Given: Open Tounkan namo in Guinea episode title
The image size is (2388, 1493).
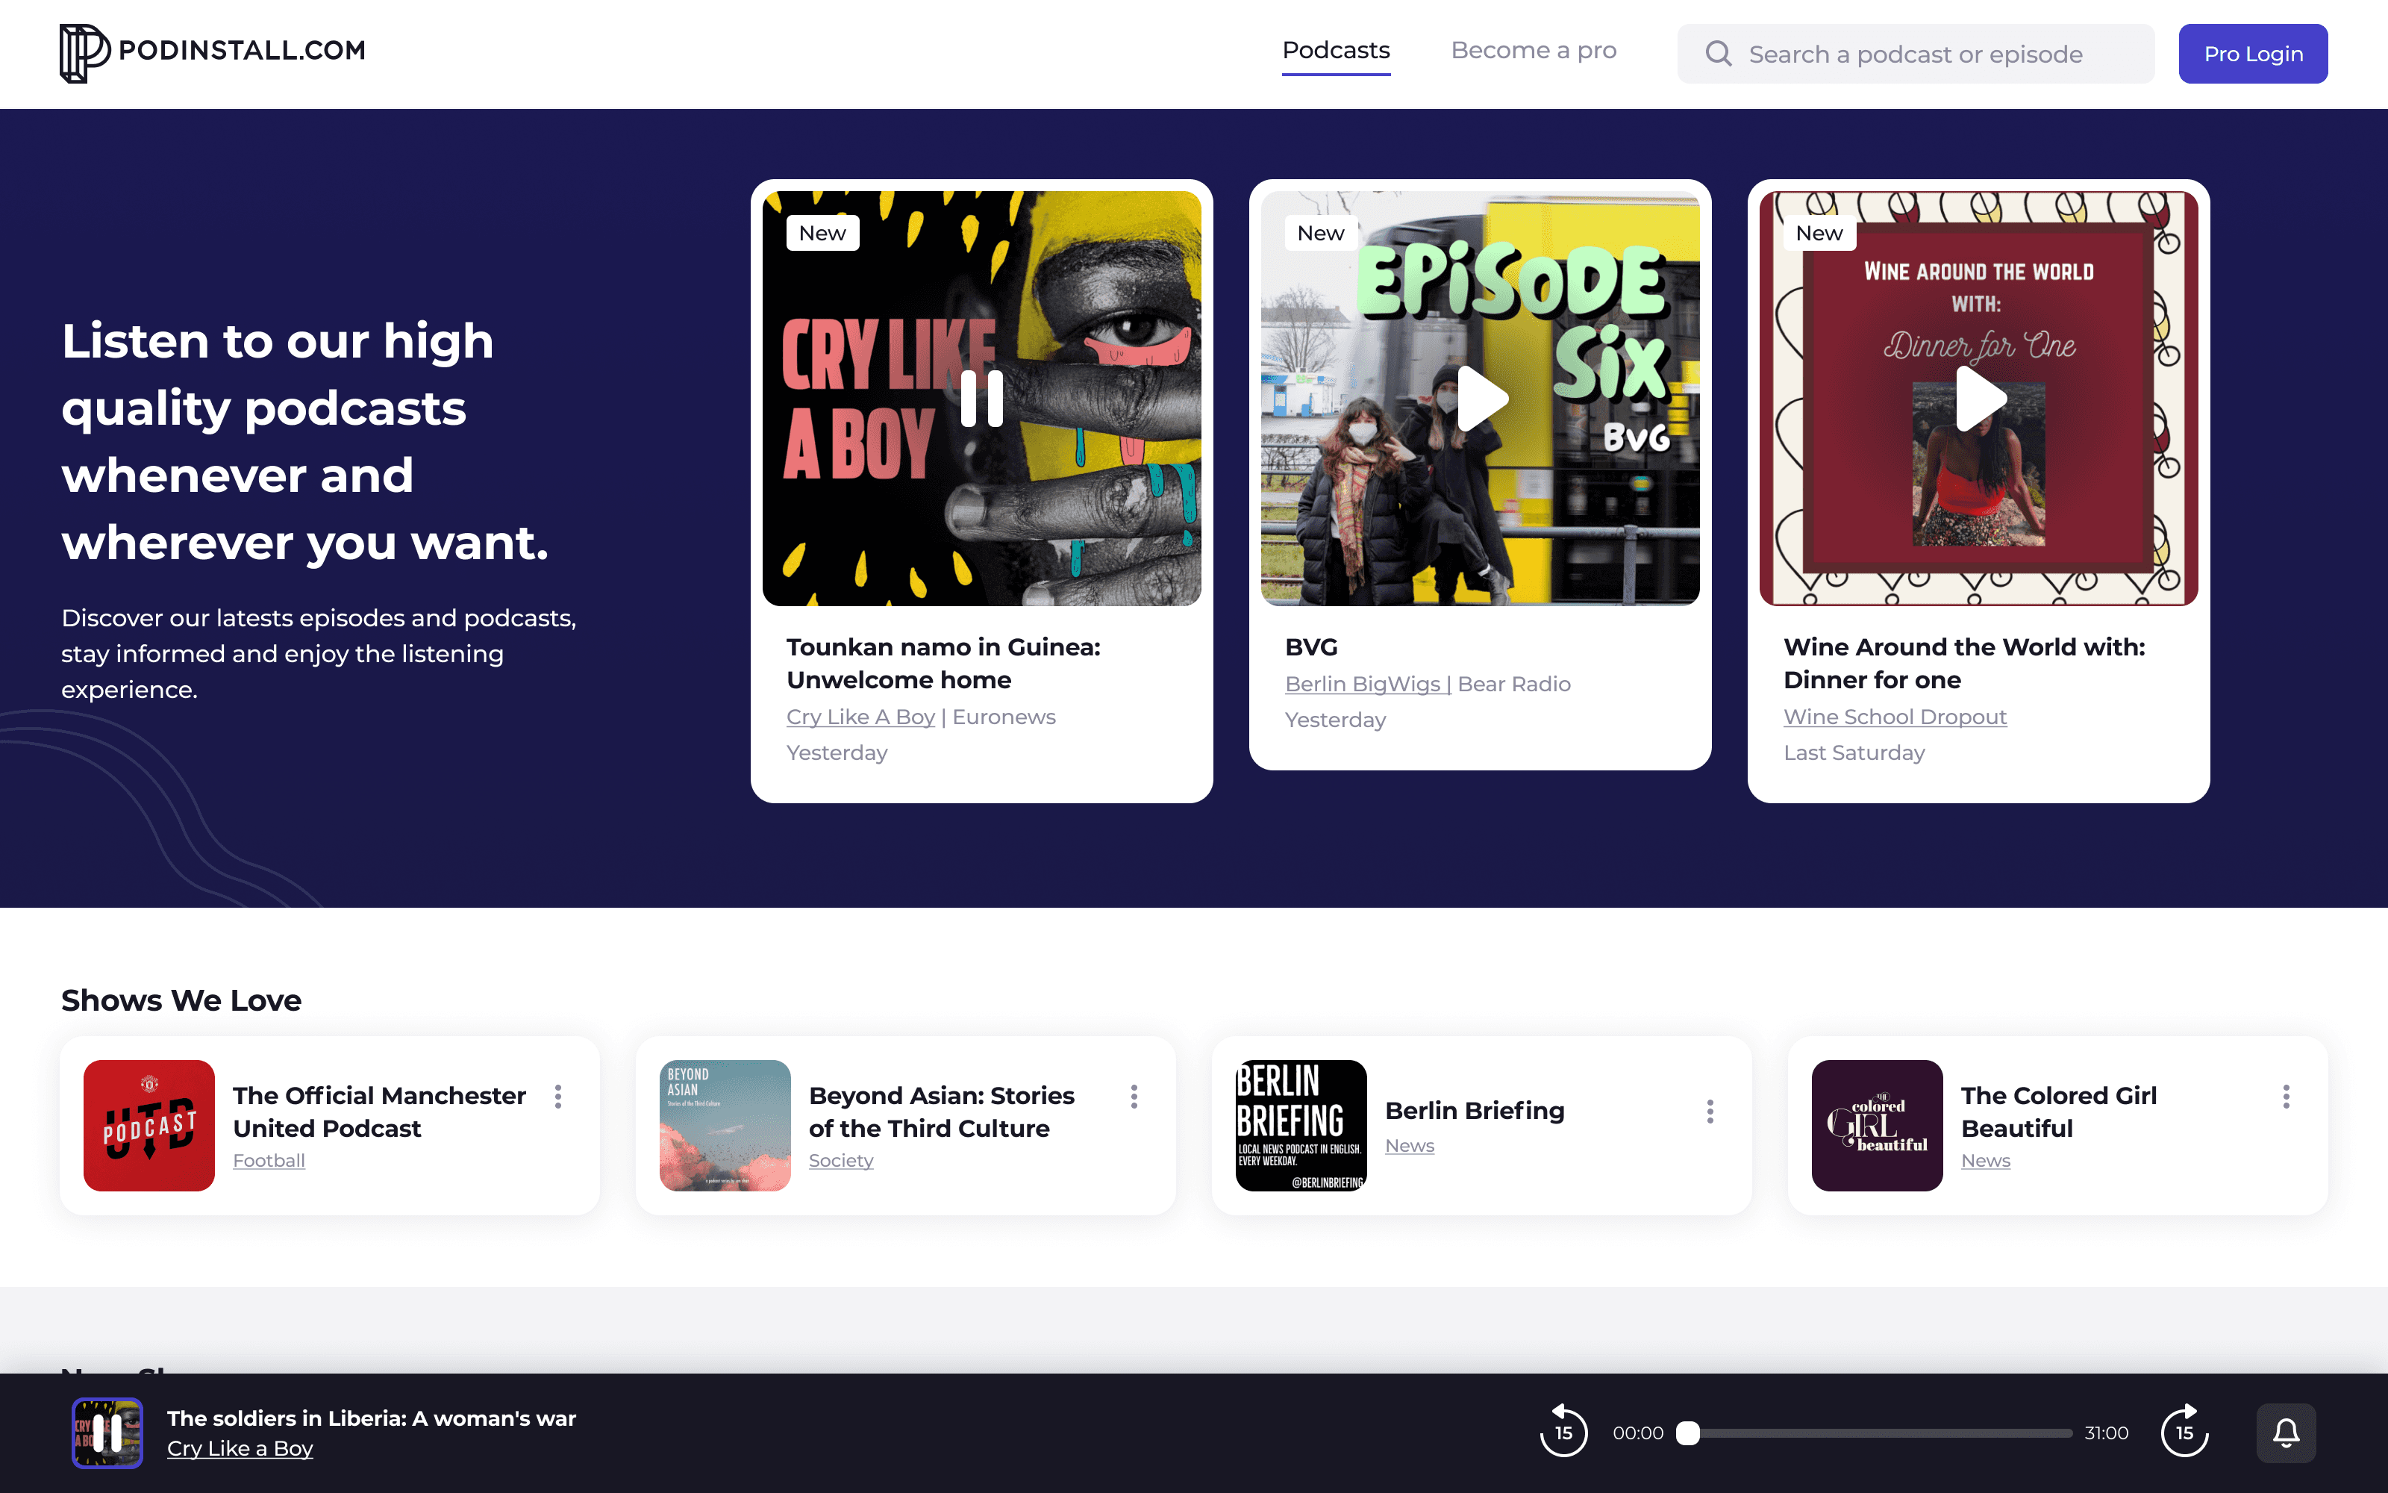Looking at the screenshot, I should pos(943,664).
